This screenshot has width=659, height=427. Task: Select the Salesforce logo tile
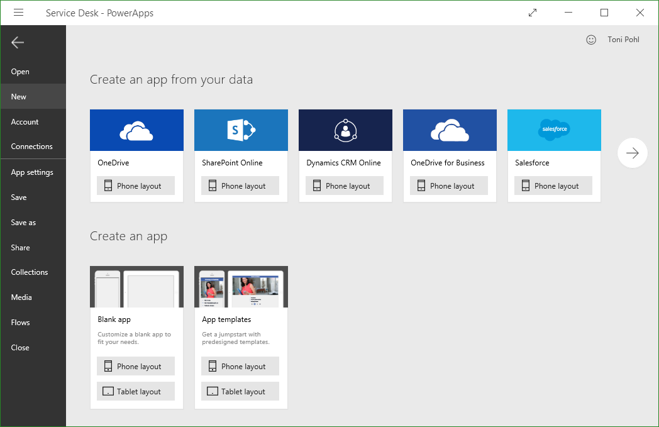[554, 130]
